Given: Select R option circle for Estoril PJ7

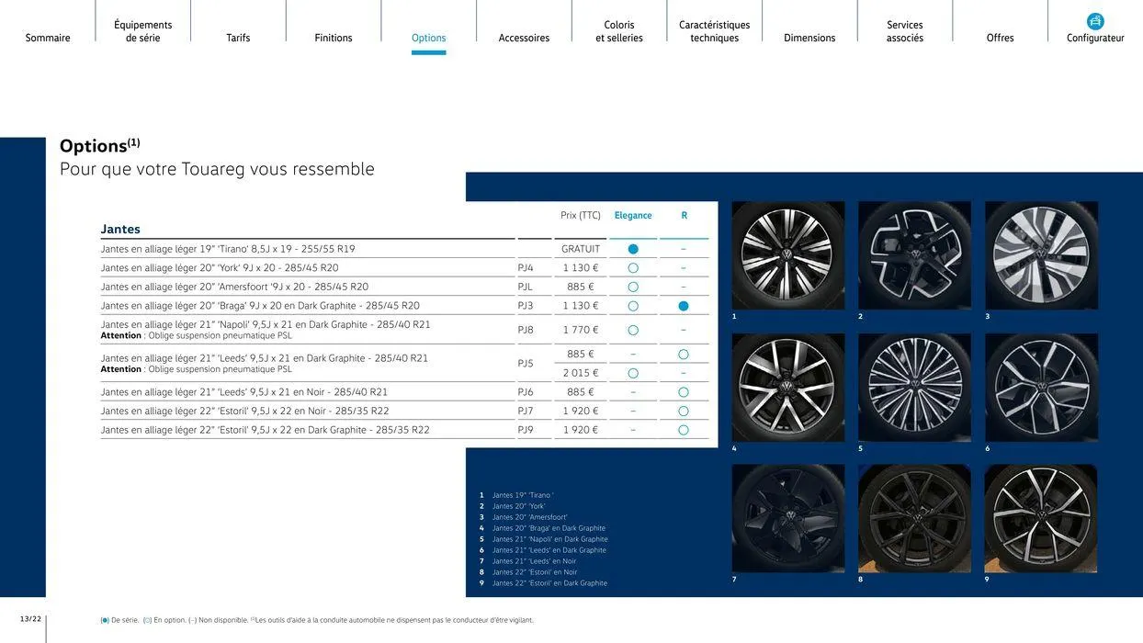Looking at the screenshot, I should (684, 412).
